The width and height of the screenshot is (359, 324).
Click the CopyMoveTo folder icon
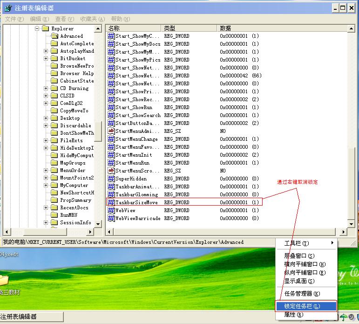[x=54, y=110]
